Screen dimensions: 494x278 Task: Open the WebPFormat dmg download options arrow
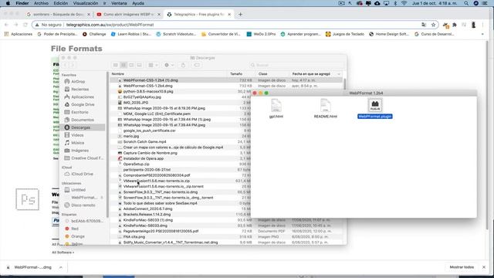(x=61, y=267)
